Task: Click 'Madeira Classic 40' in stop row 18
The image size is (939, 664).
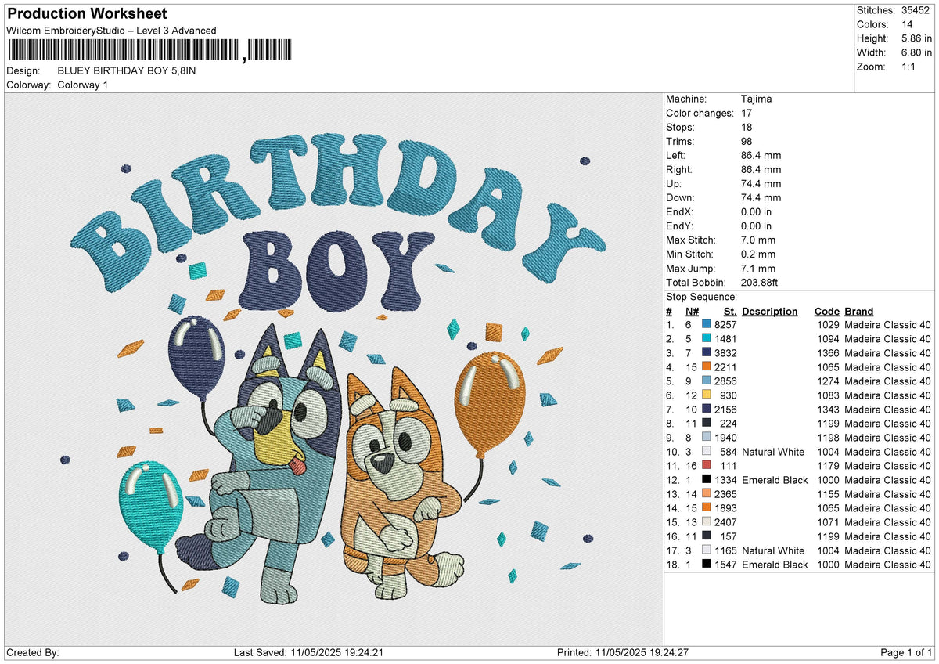Action: coord(888,564)
